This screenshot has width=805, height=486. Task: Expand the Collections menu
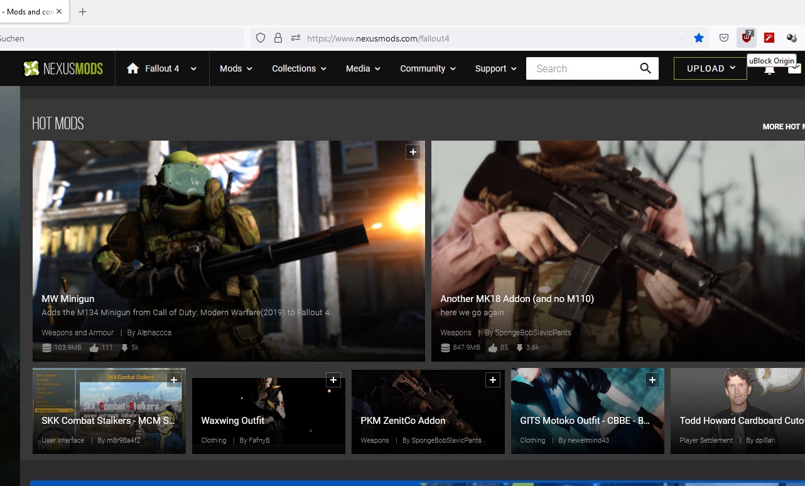299,68
